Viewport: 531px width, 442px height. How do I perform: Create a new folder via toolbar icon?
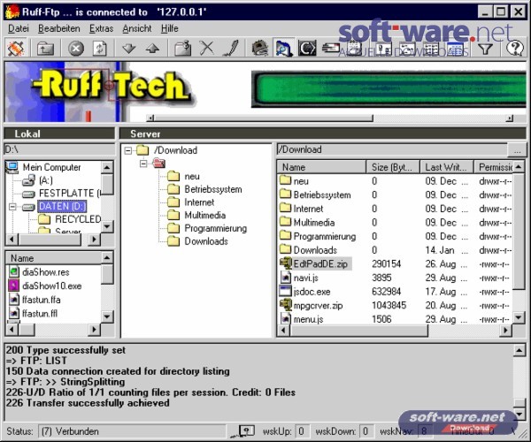(x=183, y=49)
